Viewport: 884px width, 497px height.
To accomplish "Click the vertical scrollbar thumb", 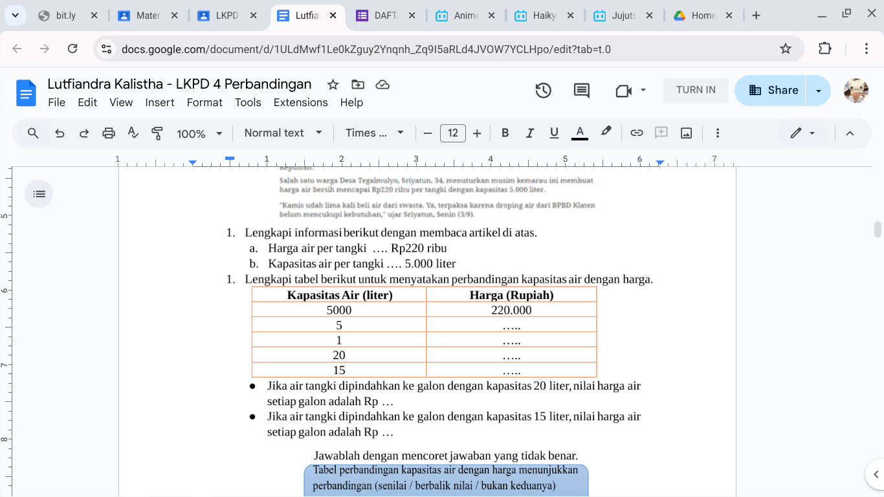I will coord(878,229).
